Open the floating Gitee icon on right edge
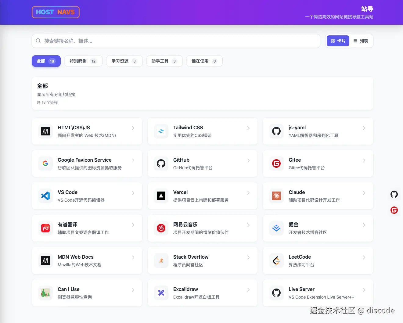This screenshot has height=323, width=403. pyautogui.click(x=394, y=210)
